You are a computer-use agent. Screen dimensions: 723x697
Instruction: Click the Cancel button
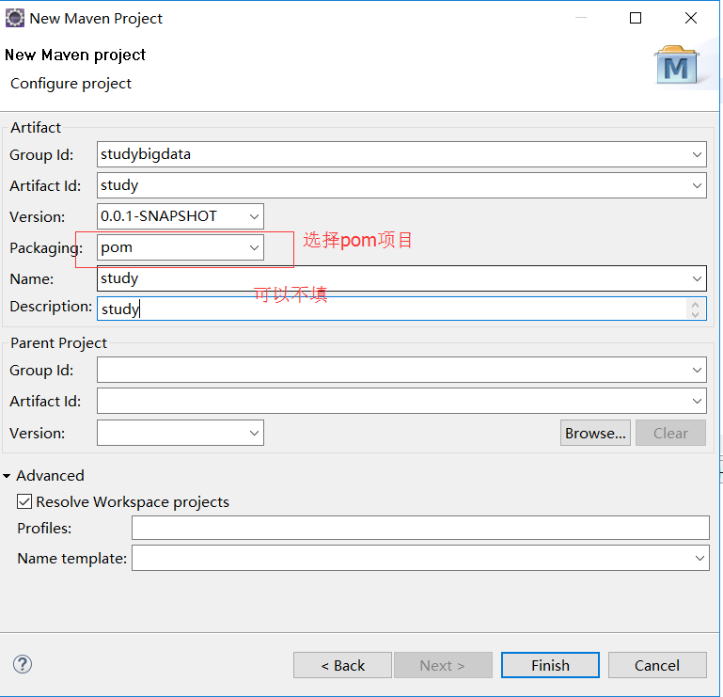(x=657, y=665)
